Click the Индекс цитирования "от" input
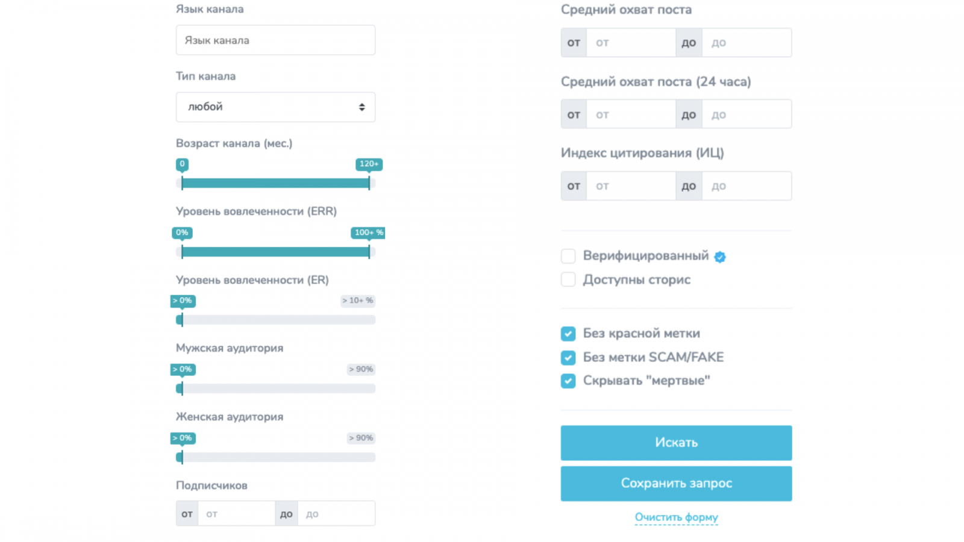 point(631,186)
